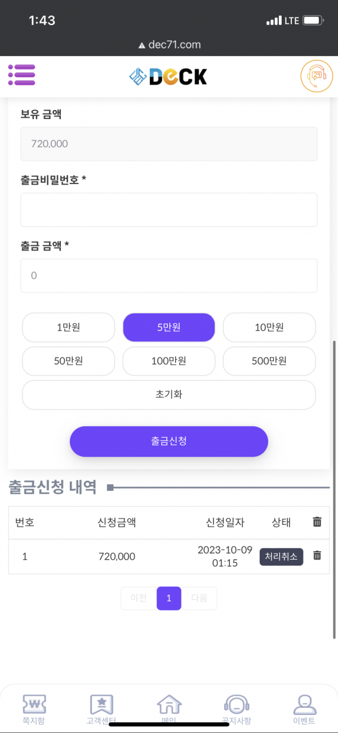338x733 pixels.
Task: Choose the 50만원 amount button
Action: [x=68, y=361]
